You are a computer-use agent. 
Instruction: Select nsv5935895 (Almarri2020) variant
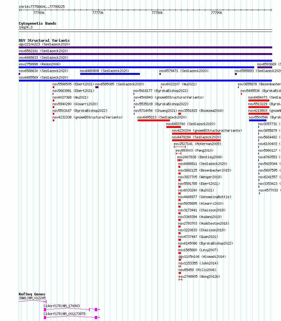click(200, 203)
